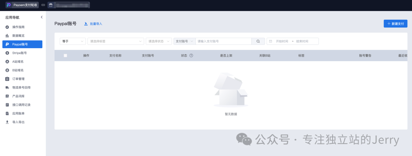This screenshot has height=156, width=412.
Task: Open the 请选择标签 dropdown
Action: 116,41
